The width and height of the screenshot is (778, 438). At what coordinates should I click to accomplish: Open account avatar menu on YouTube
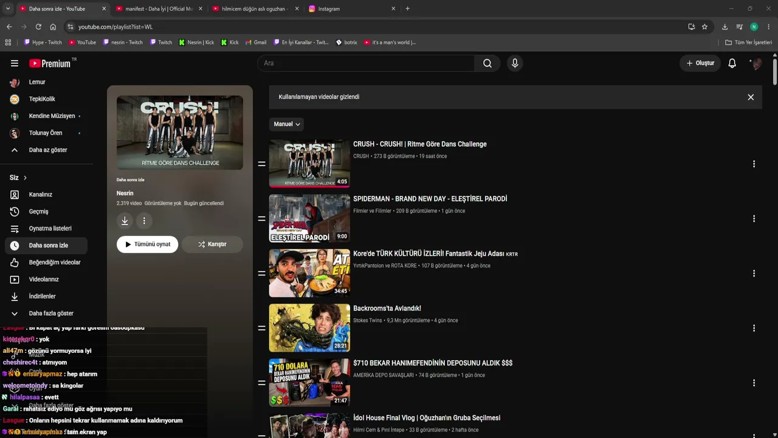point(756,63)
